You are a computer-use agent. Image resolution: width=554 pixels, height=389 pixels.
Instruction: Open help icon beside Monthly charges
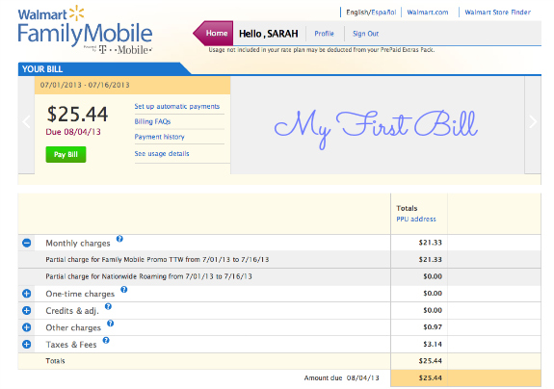point(119,239)
